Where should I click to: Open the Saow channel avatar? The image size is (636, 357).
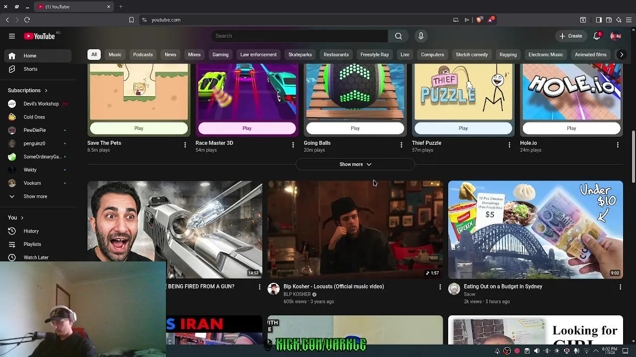(454, 289)
